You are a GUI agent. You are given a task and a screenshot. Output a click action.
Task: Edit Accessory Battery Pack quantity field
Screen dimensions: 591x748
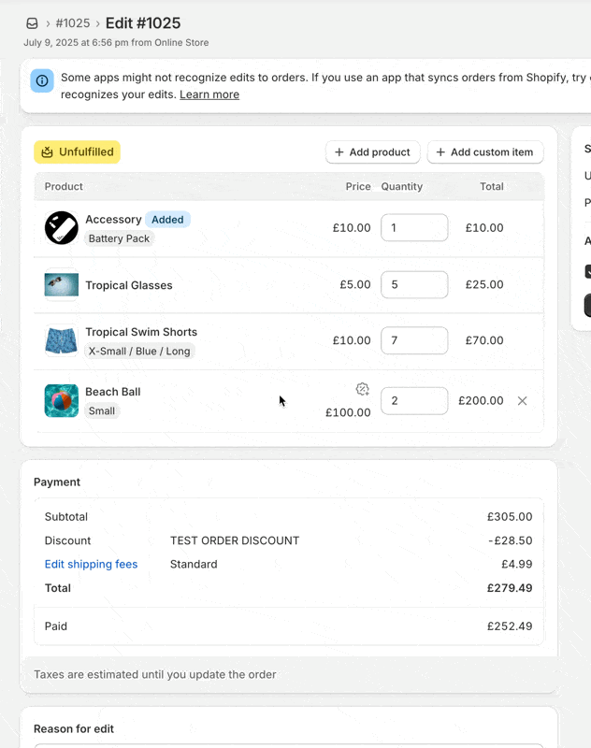(414, 227)
